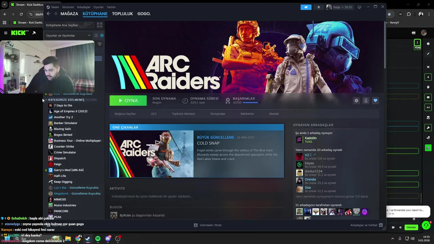Collapse KATEGORİZE EDİLMEMİŞ category
Viewport: 434px width, 244px height.
[x=46, y=100]
